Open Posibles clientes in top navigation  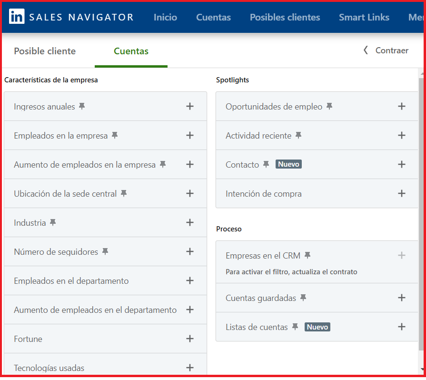pyautogui.click(x=285, y=17)
